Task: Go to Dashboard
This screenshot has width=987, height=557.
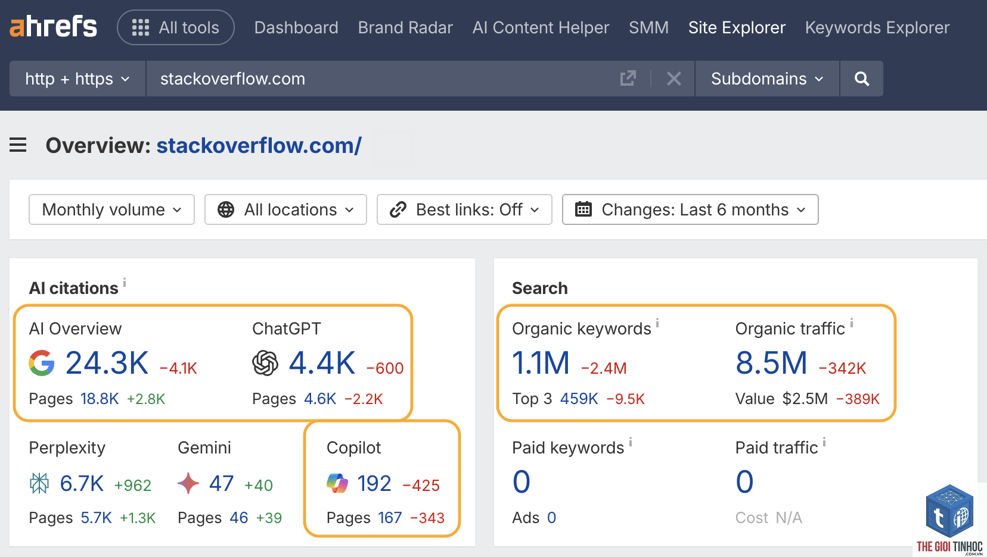Action: pos(296,27)
